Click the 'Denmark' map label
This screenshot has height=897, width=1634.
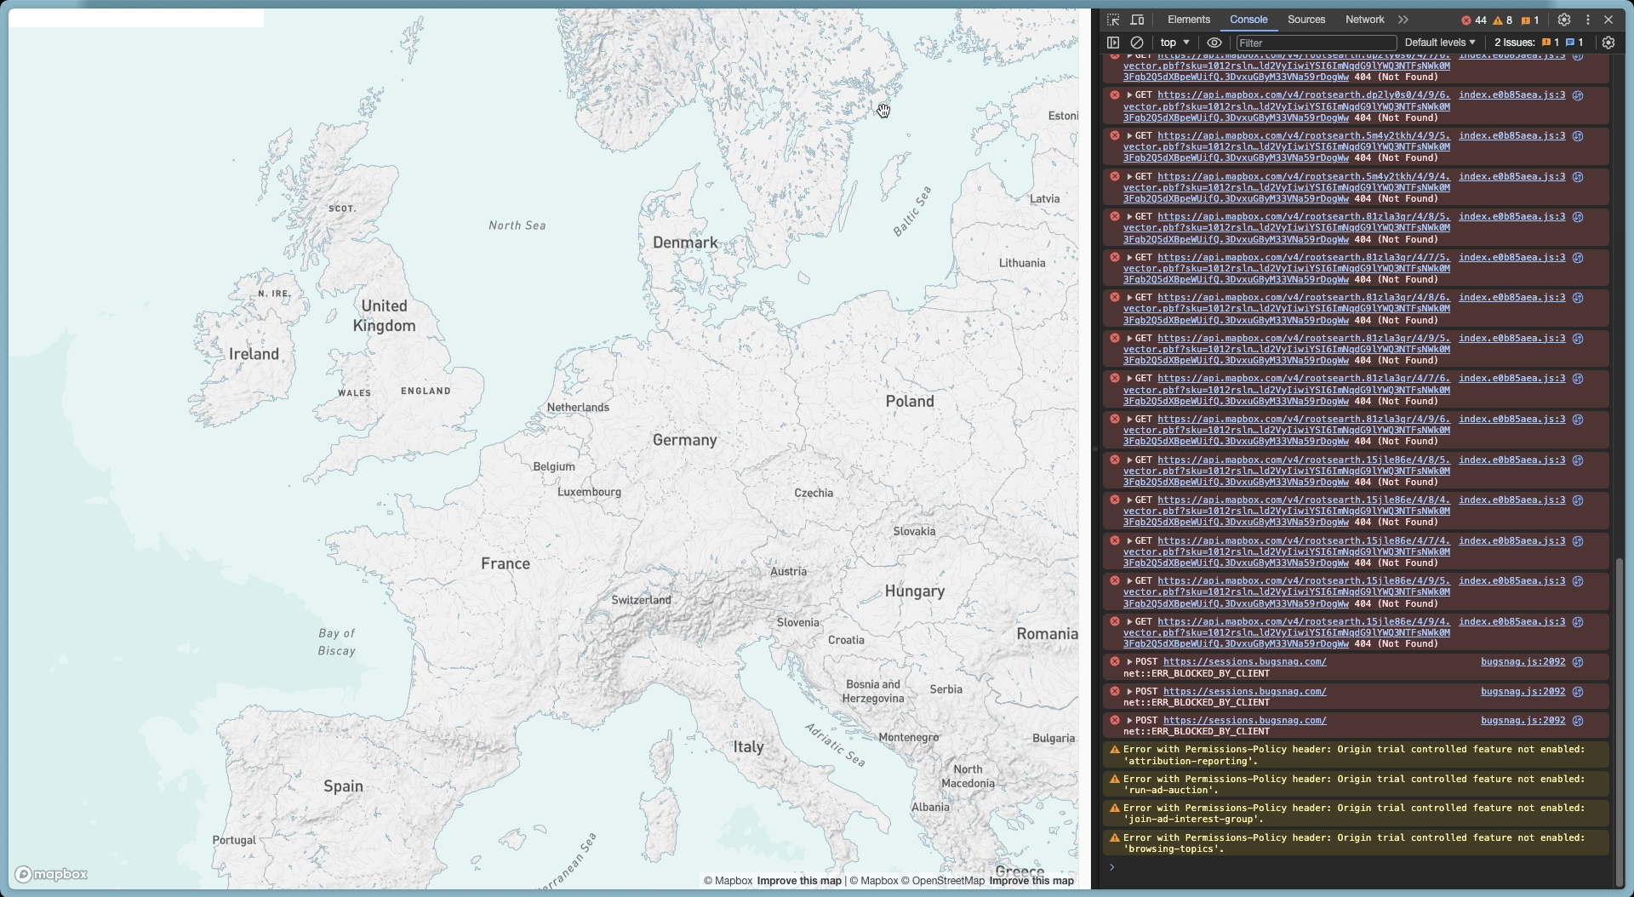pos(685,243)
